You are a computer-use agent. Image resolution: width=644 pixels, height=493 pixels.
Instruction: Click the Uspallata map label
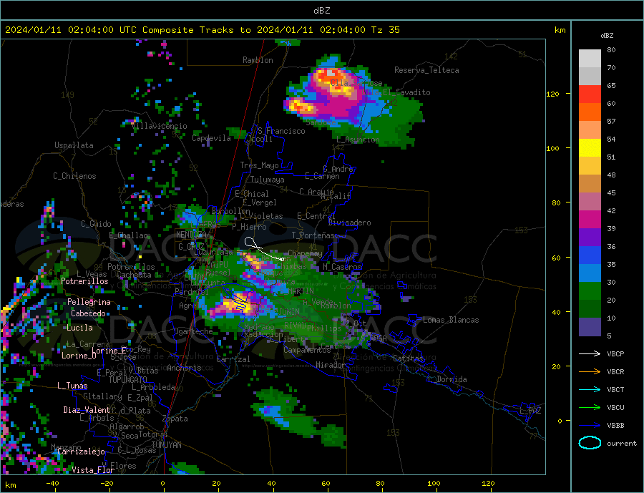(74, 145)
